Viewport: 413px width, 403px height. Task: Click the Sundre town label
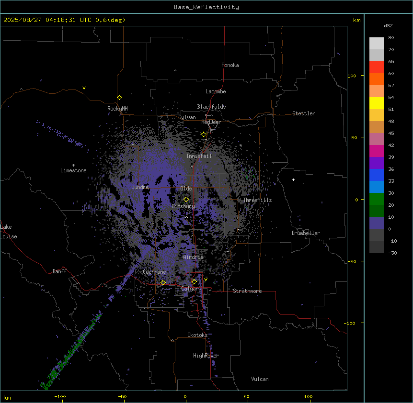pyautogui.click(x=140, y=187)
